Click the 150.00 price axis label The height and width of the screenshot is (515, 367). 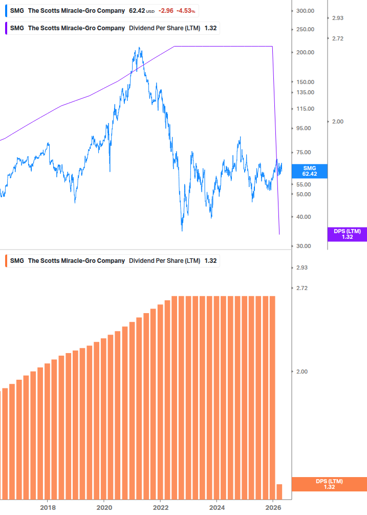point(306,82)
